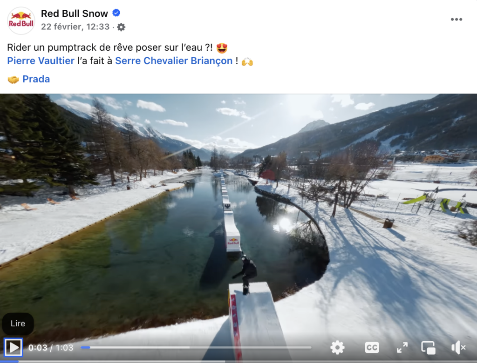477x364 pixels.
Task: Click the 0:03 / 1:03 time display
Action: pyautogui.click(x=51, y=348)
